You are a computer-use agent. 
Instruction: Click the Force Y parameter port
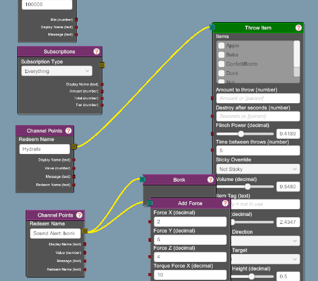[150, 240]
